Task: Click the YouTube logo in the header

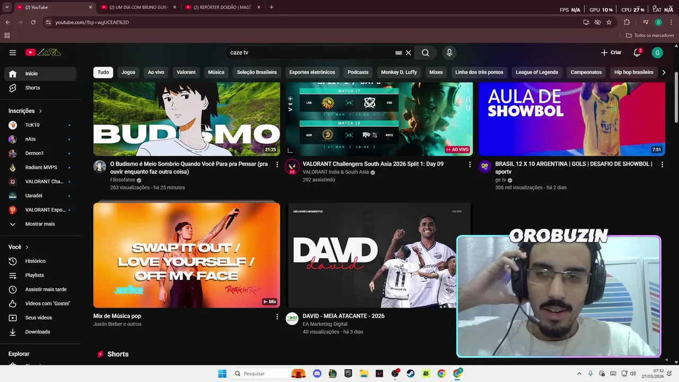Action: (43, 53)
